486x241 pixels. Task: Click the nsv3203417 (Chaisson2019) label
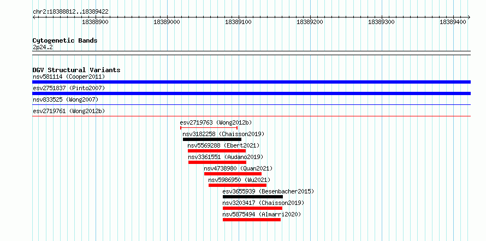tap(263, 203)
